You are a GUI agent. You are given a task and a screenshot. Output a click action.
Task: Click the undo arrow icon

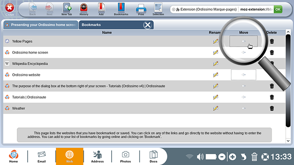click(243, 156)
